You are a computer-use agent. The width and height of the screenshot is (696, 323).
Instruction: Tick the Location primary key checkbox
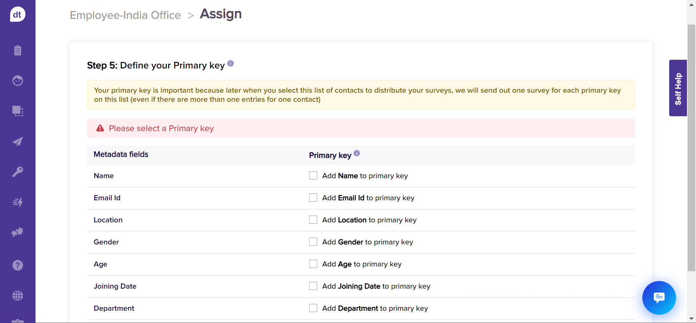coord(313,220)
